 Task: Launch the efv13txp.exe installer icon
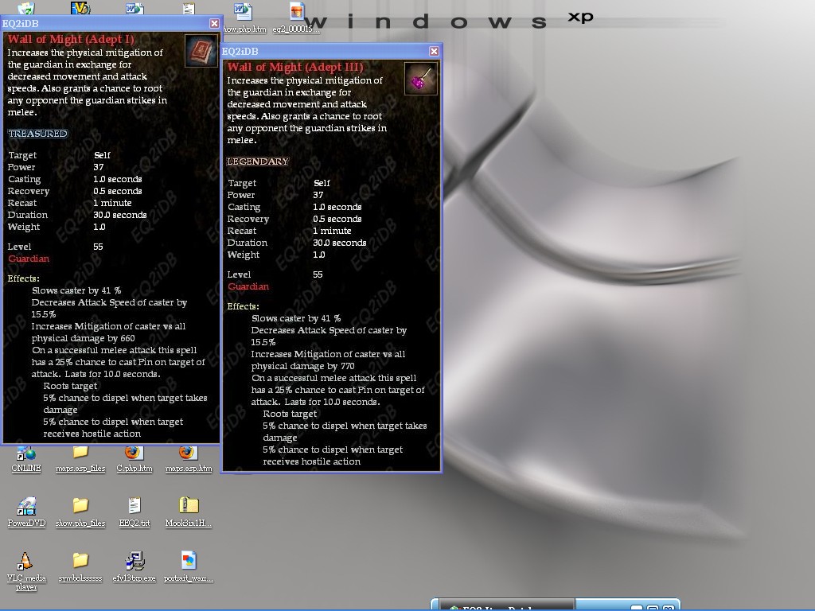pos(135,562)
